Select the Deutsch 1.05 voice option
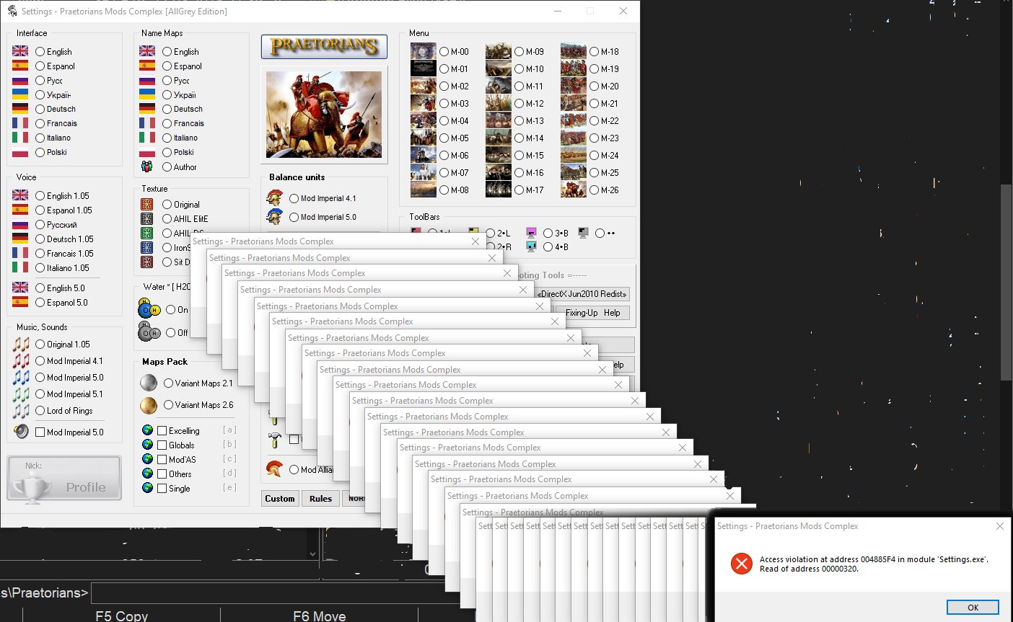Image resolution: width=1013 pixels, height=622 pixels. pyautogui.click(x=40, y=239)
